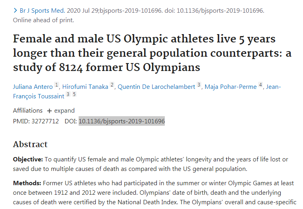Viewport: 303px width, 209px height.
Task: Open author Hirofumi Tanaka's page
Action: [x=85, y=86]
